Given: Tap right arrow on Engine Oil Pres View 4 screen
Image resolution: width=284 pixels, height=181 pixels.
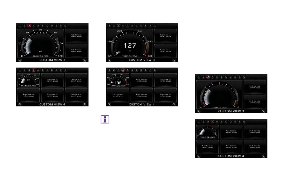Looking at the screenshot, I should pyautogui.click(x=85, y=104).
